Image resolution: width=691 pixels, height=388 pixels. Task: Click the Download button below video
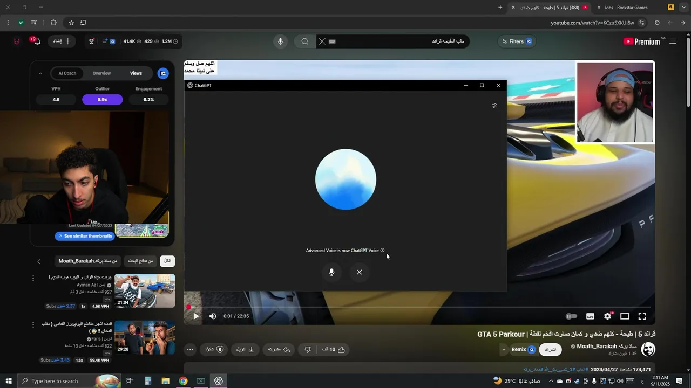(245, 349)
